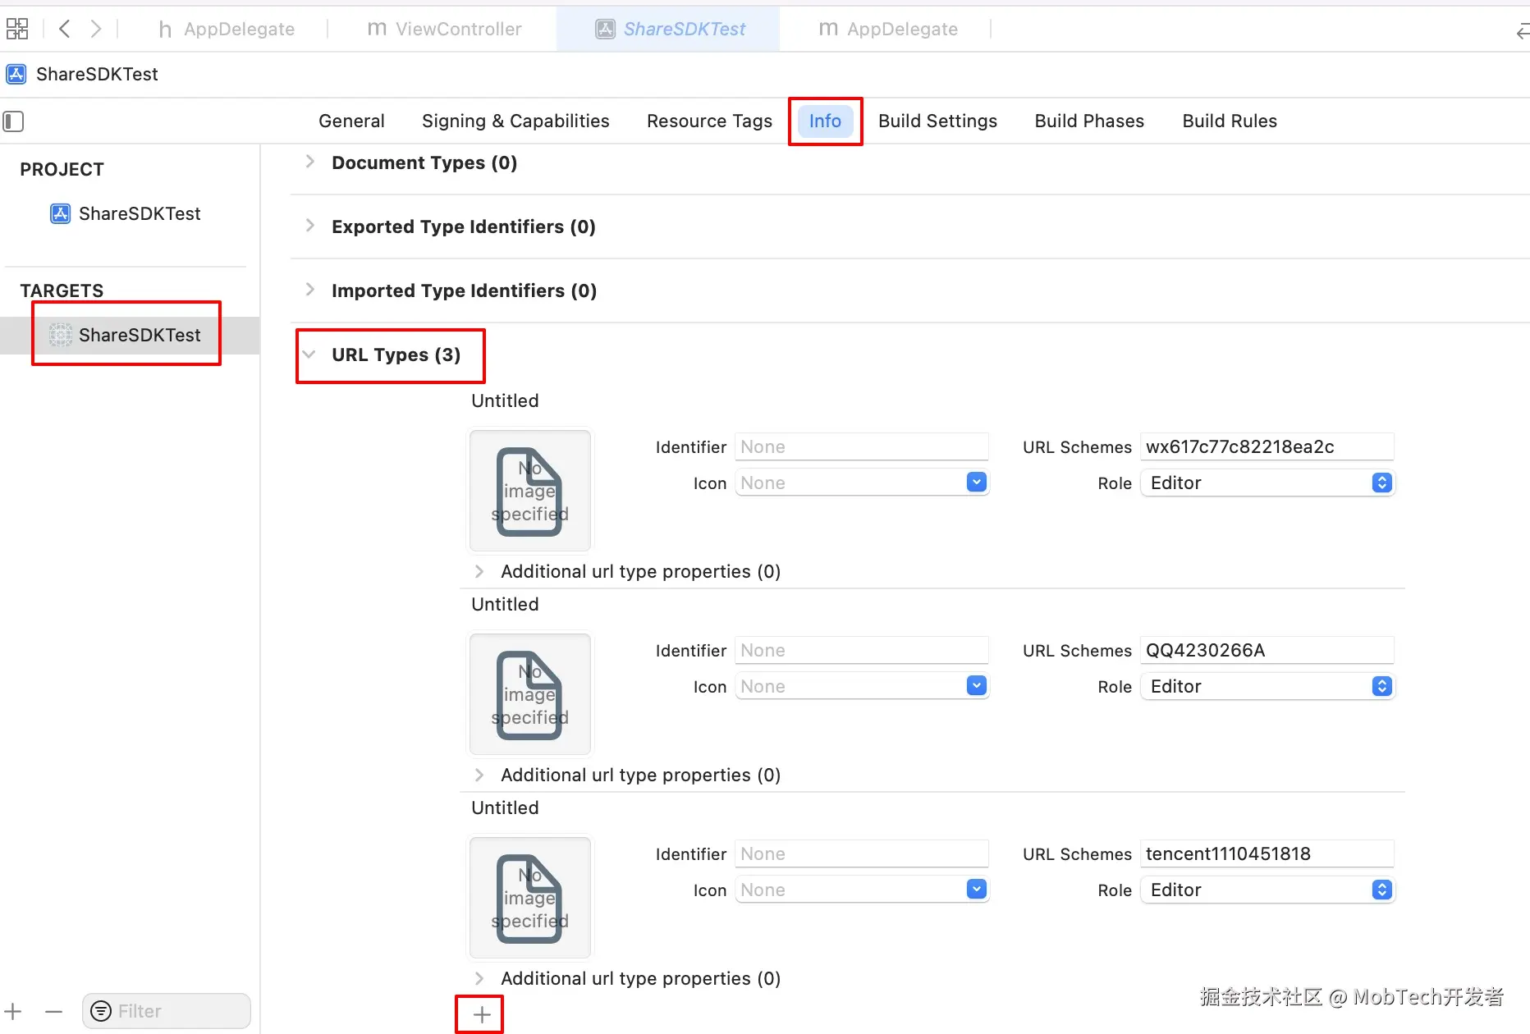Toggle the project and targets sidebar
The width and height of the screenshot is (1530, 1034).
13,121
